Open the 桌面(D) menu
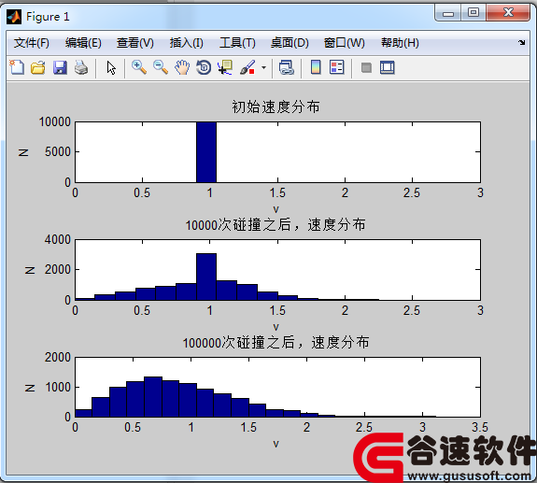Screen dimensions: 537x483 (290, 43)
